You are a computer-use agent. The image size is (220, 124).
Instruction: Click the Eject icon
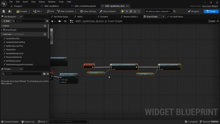tap(135, 11)
